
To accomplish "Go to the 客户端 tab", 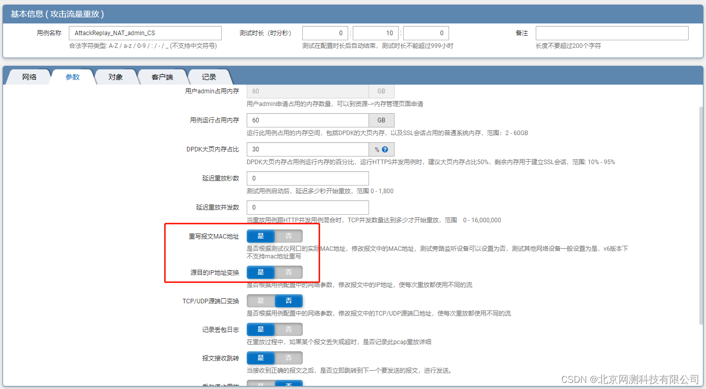I will 162,77.
